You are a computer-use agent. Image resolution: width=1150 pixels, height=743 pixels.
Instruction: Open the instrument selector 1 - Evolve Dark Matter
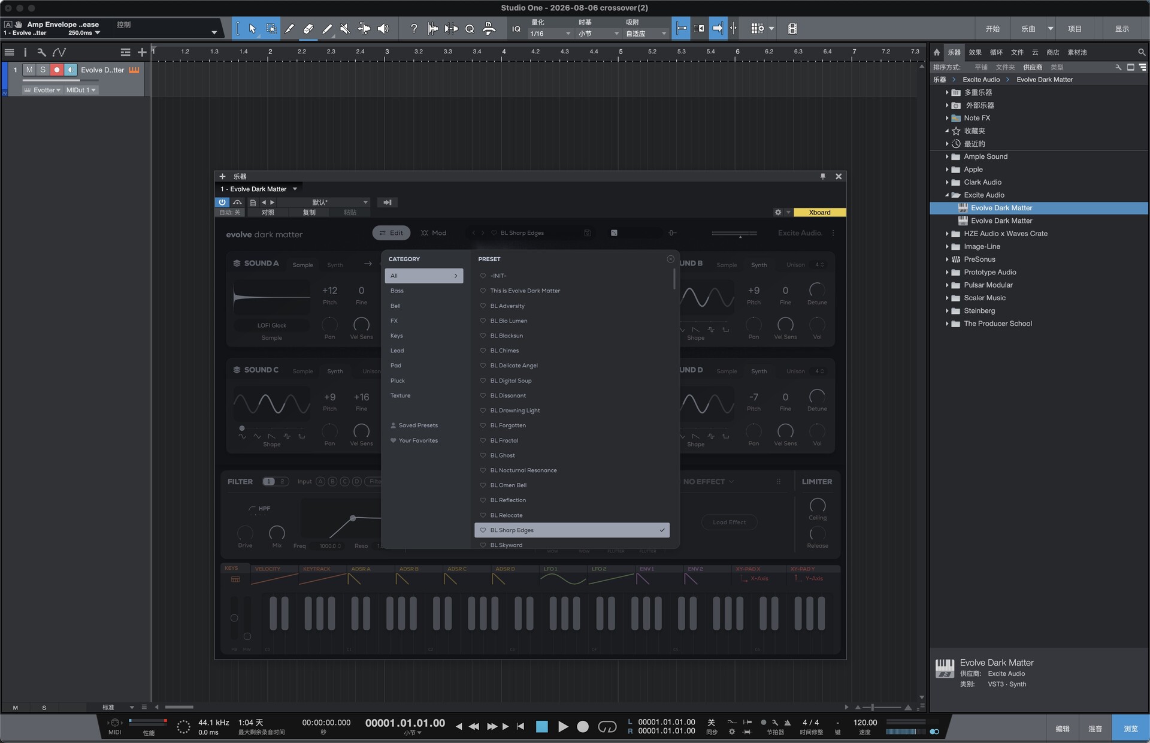(x=259, y=189)
